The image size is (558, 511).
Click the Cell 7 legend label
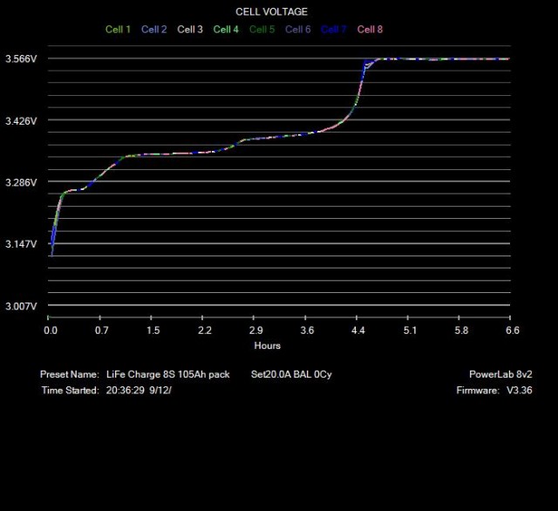click(333, 30)
